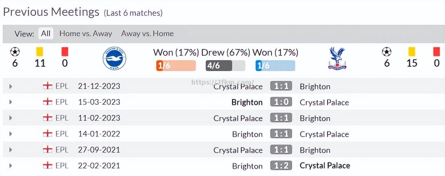Image resolution: width=445 pixels, height=176 pixels.
Task: Click the grey 4/6 draws bar
Action: 225,65
